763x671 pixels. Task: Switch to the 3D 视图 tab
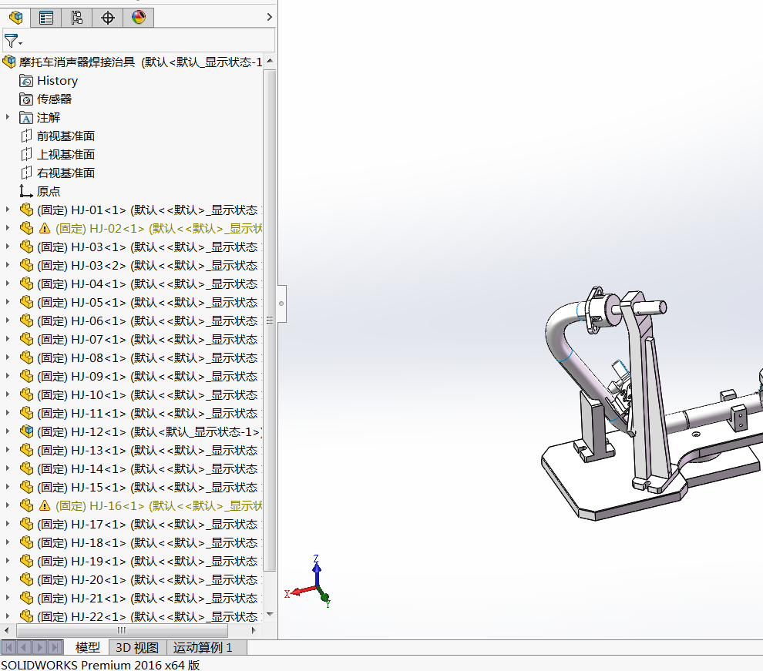coord(137,648)
